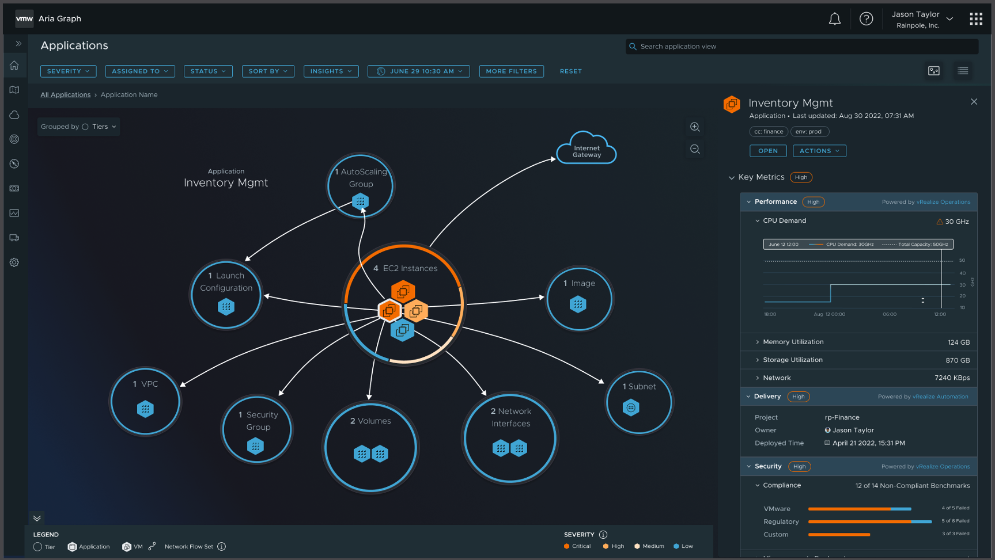The width and height of the screenshot is (995, 560).
Task: Collapse the Performance section in Key Metrics
Action: coord(748,201)
